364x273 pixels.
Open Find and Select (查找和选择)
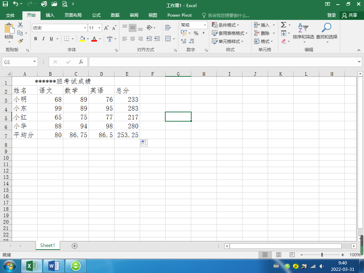[x=327, y=33]
